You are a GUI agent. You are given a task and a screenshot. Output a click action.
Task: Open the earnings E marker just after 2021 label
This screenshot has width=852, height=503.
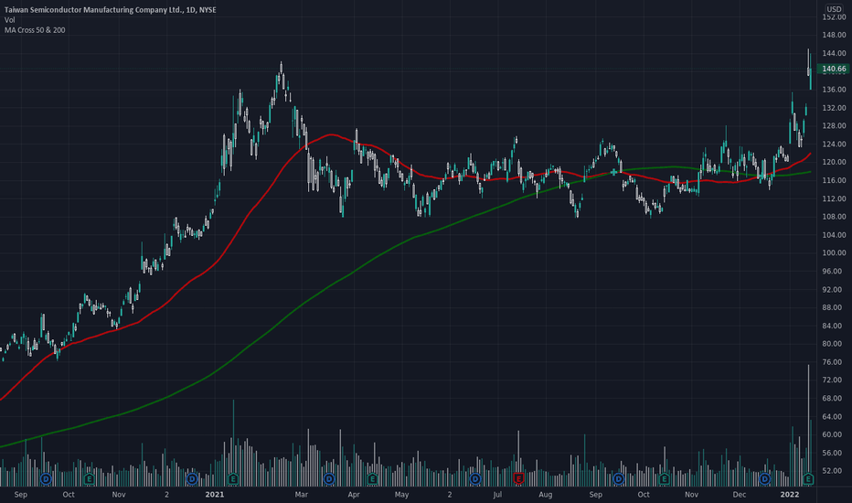click(x=233, y=479)
